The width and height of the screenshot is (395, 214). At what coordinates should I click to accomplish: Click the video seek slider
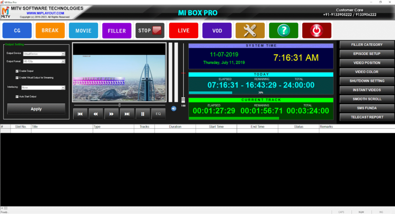click(x=120, y=105)
